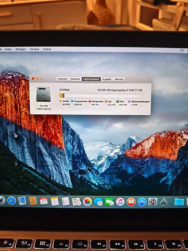
Task: Launch the App Store icon
Action: [142, 202]
